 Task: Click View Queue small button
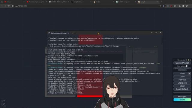coord(187,68)
